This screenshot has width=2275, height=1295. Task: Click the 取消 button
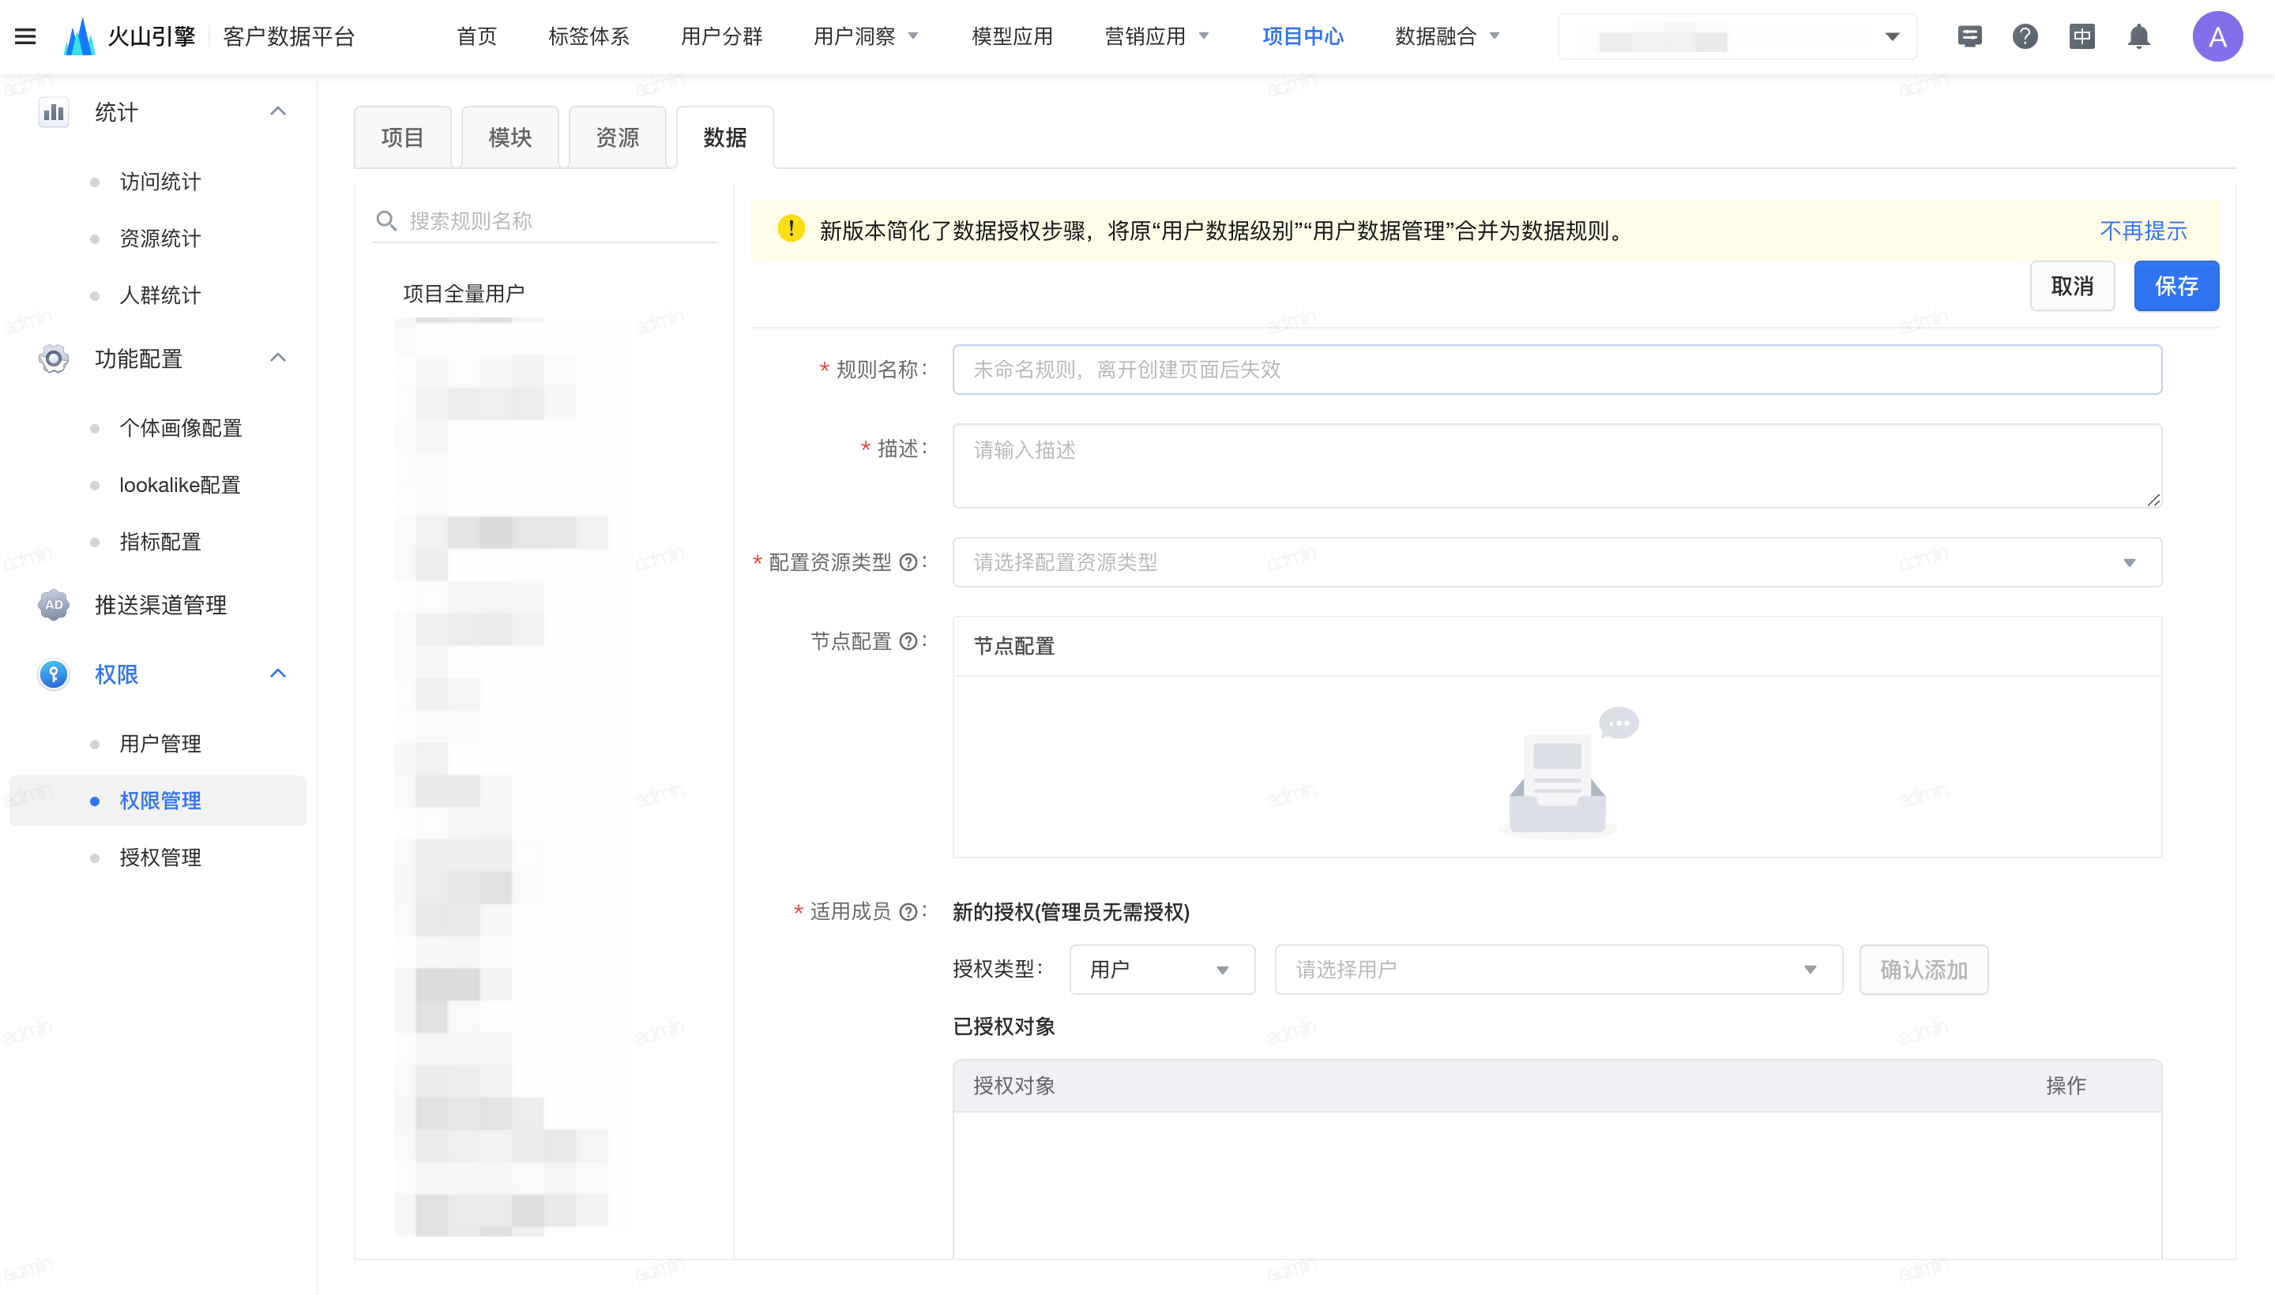[x=2072, y=287]
